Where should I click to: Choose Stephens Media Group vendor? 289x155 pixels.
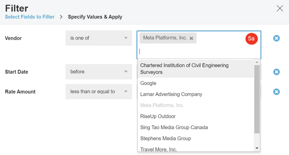(196, 138)
